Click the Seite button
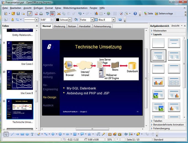Screen dimensions: 188x143 148,14
